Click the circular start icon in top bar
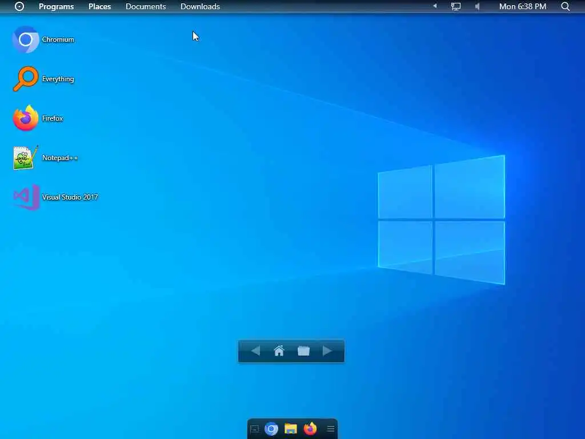585x439 pixels. pyautogui.click(x=19, y=6)
